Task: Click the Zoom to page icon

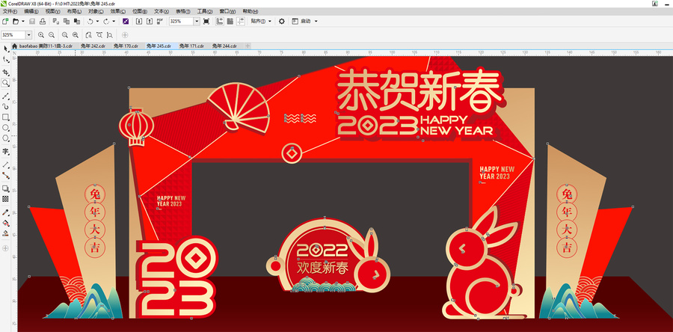Action: pyautogui.click(x=89, y=34)
